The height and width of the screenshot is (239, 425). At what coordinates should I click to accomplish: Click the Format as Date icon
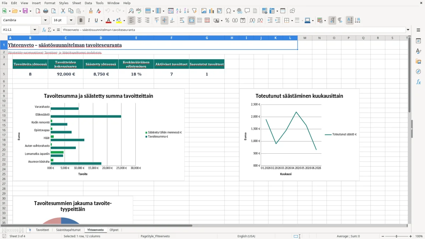tap(243, 20)
